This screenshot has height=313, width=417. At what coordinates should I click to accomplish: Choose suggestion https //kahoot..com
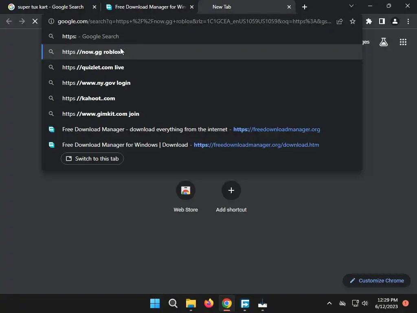click(x=202, y=98)
